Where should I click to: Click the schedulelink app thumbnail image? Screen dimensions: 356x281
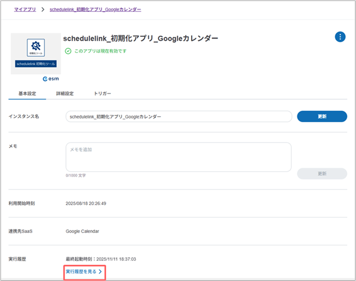(x=36, y=53)
